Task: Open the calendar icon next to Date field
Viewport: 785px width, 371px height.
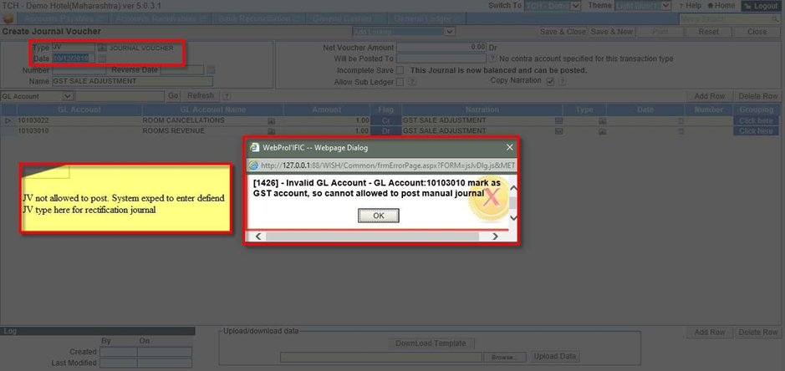Action: tap(102, 58)
